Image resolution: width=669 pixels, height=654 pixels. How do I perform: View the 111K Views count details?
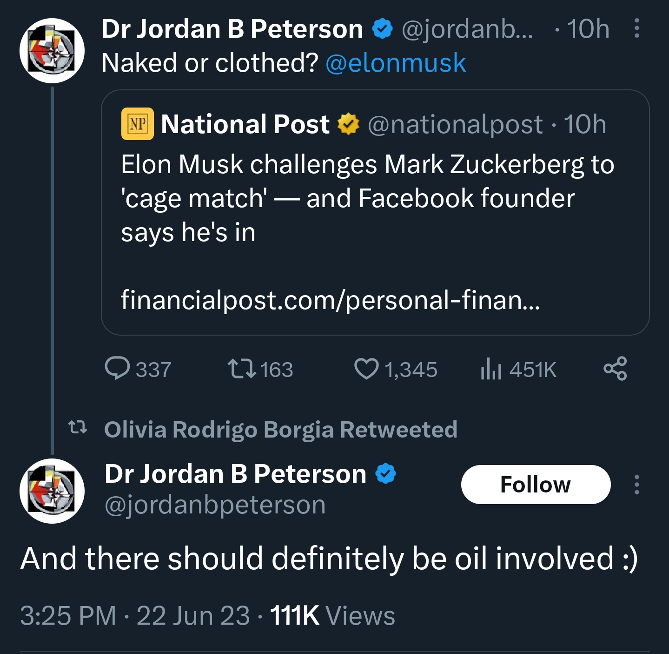pos(332,615)
